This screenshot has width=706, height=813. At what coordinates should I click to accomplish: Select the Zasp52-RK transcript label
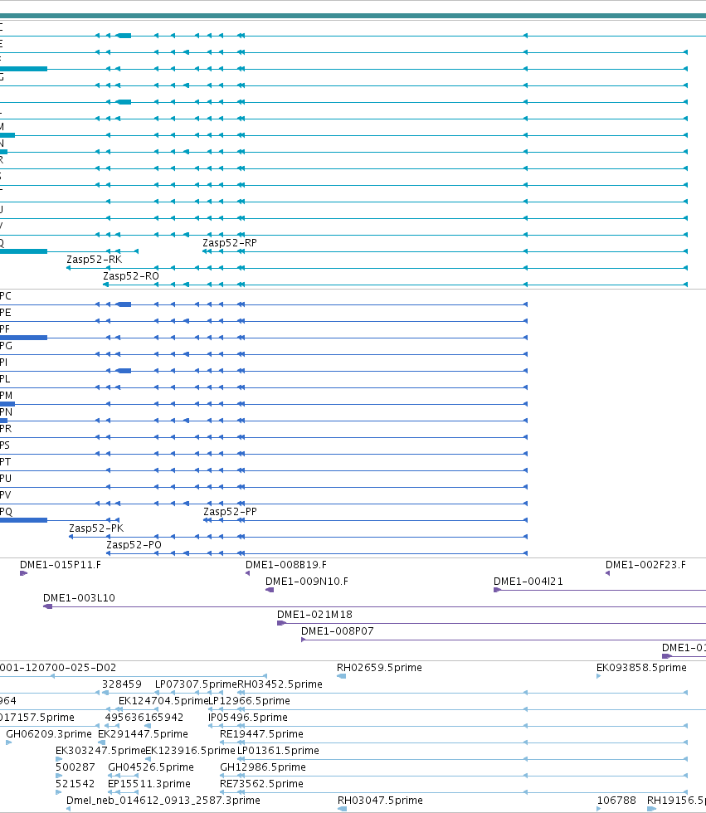click(94, 259)
